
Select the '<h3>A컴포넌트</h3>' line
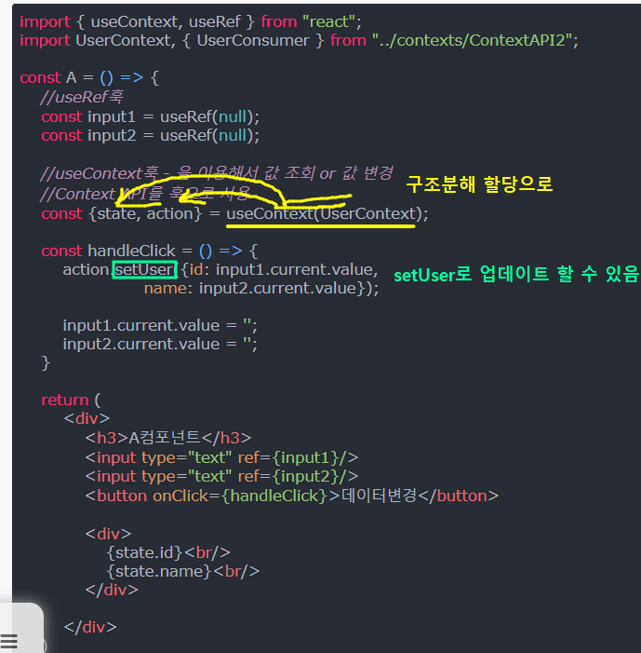168,438
